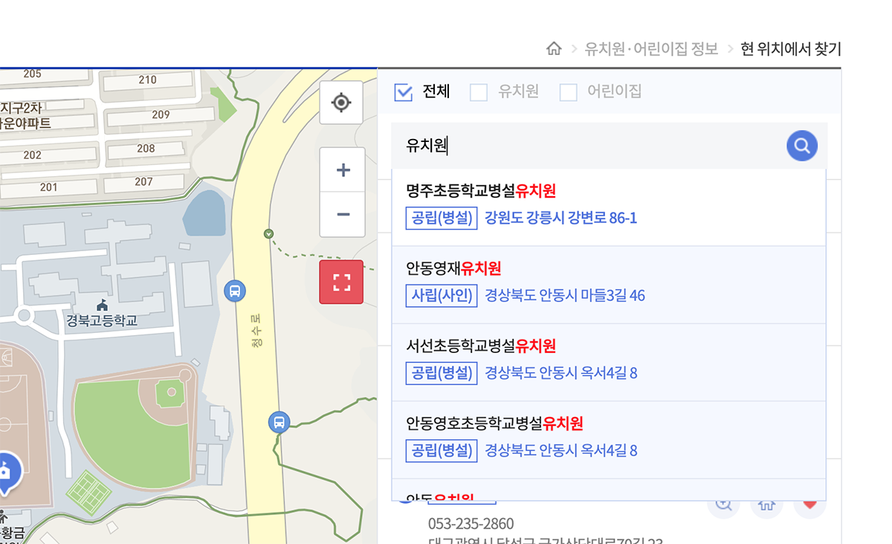This screenshot has width=892, height=544.
Task: Select suggestion 안동영호초등학교병설유치원
Action: pyautogui.click(x=609, y=440)
